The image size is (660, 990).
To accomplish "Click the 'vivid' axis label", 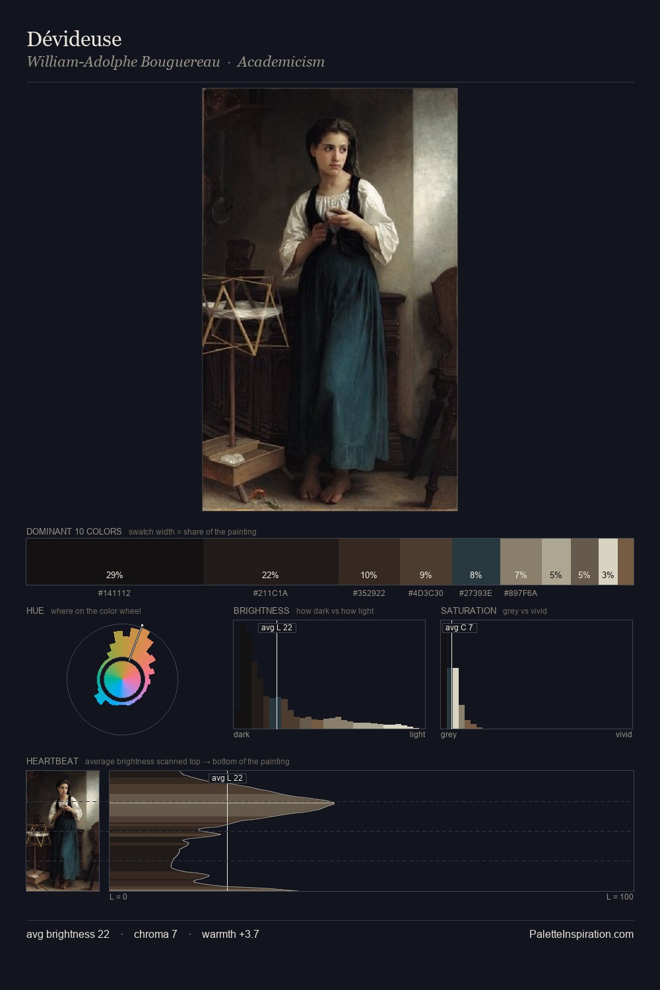I will click(624, 735).
